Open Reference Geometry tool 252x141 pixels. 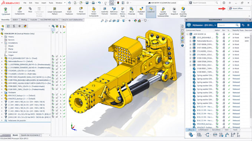coord(114,11)
